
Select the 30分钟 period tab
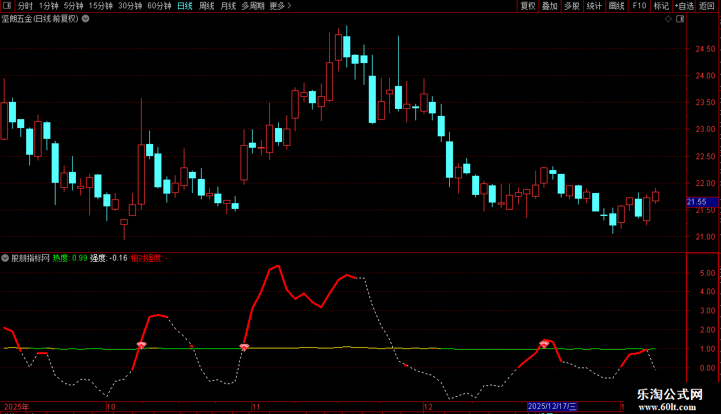point(130,6)
